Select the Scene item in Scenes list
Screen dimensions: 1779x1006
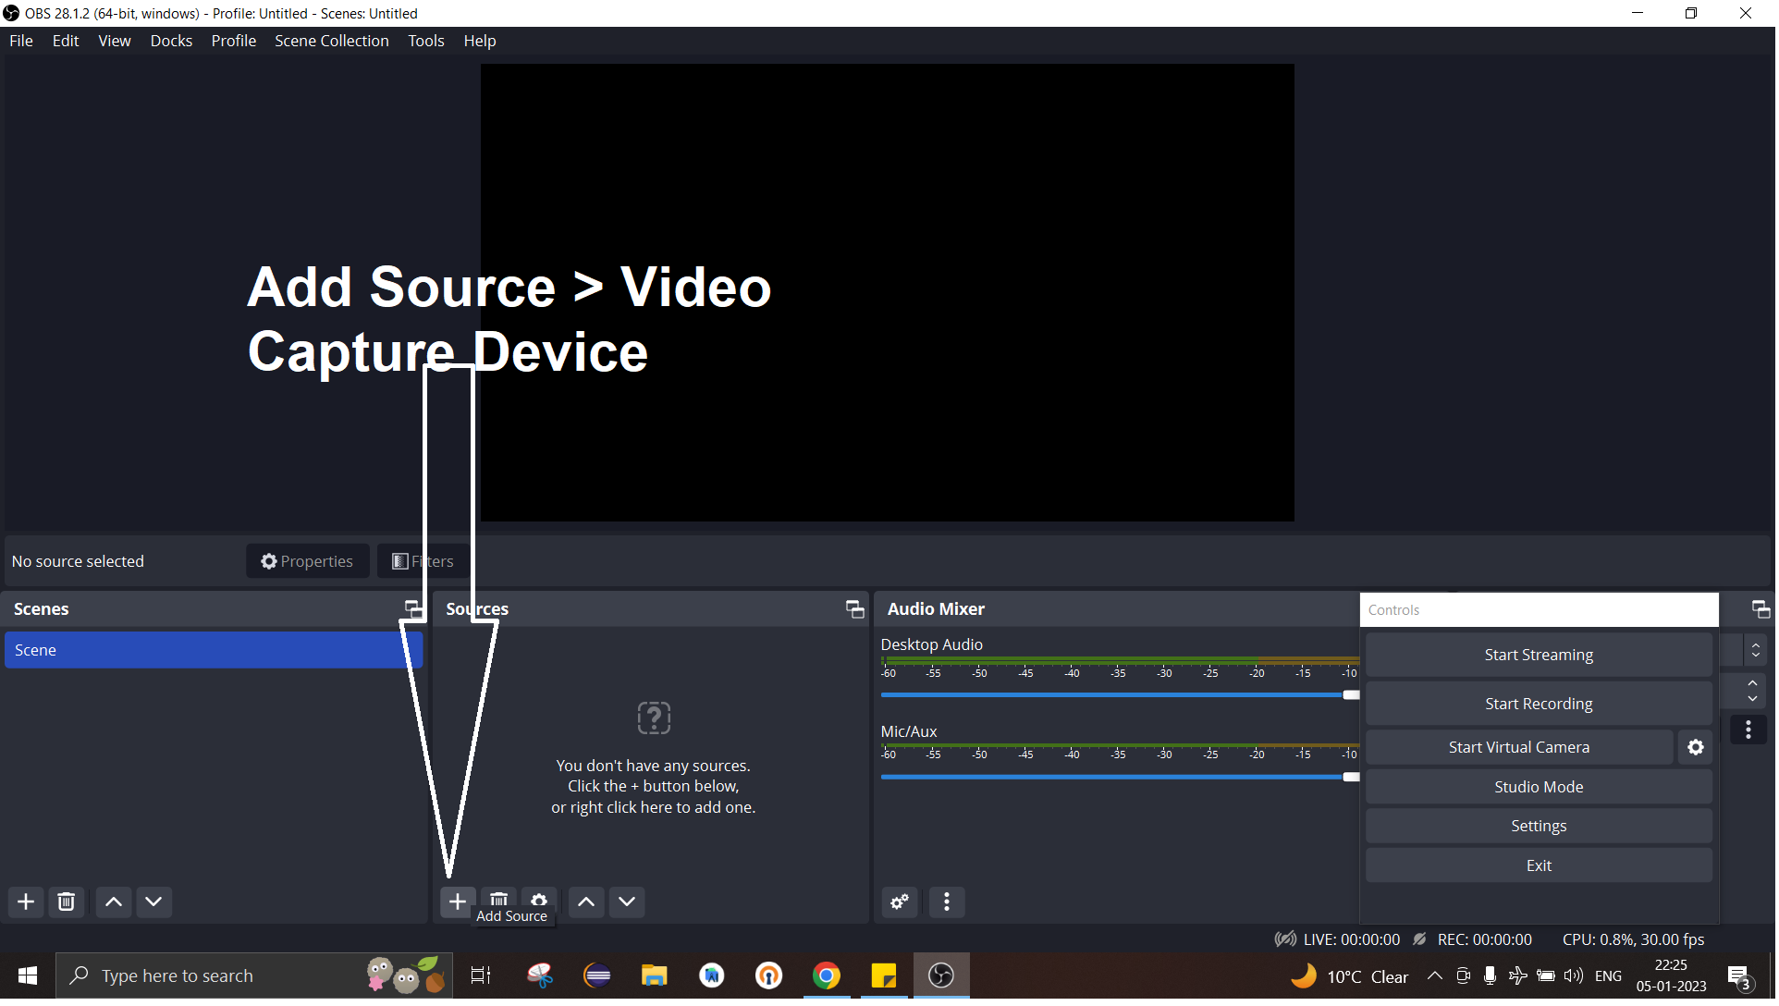click(x=214, y=652)
